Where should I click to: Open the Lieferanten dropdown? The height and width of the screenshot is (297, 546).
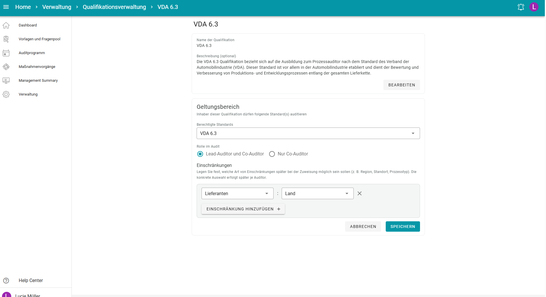237,193
